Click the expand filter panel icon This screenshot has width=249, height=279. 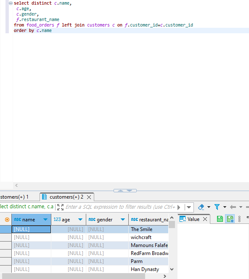60,207
